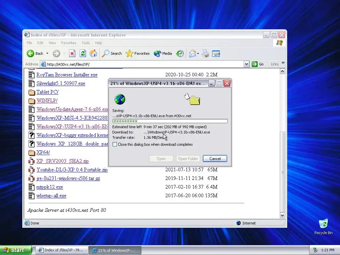The width and height of the screenshot is (340, 255).
Task: Click the page scrollbar up arrow
Action: [x=282, y=71]
